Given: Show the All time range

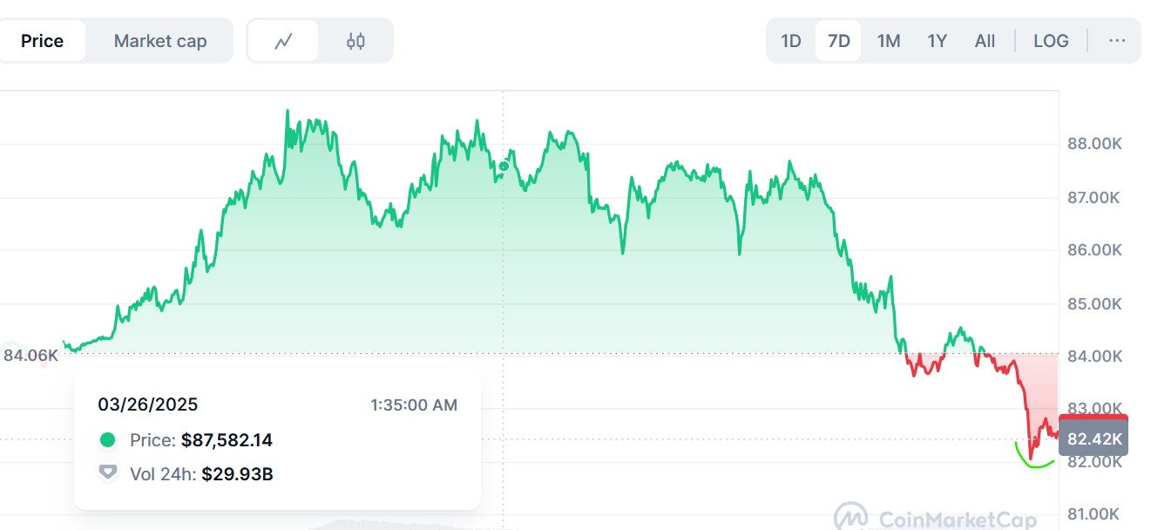Looking at the screenshot, I should [985, 41].
